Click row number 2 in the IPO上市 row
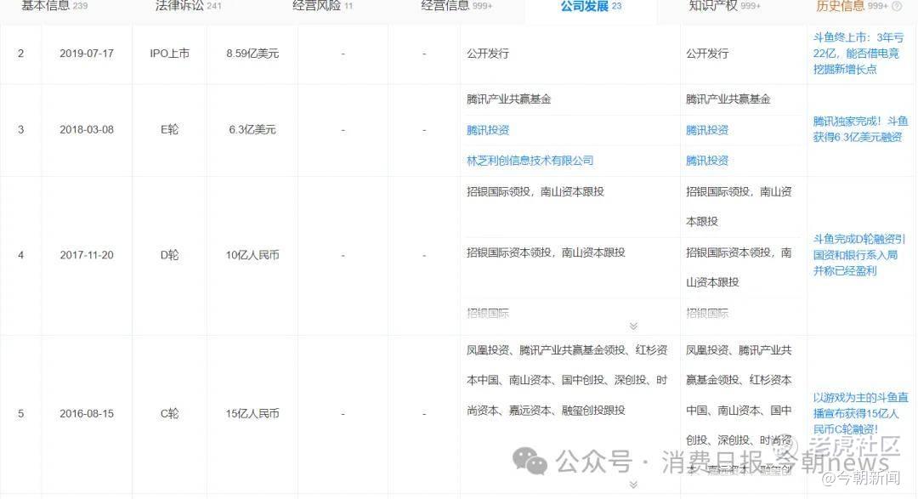This screenshot has width=918, height=499. tap(21, 54)
